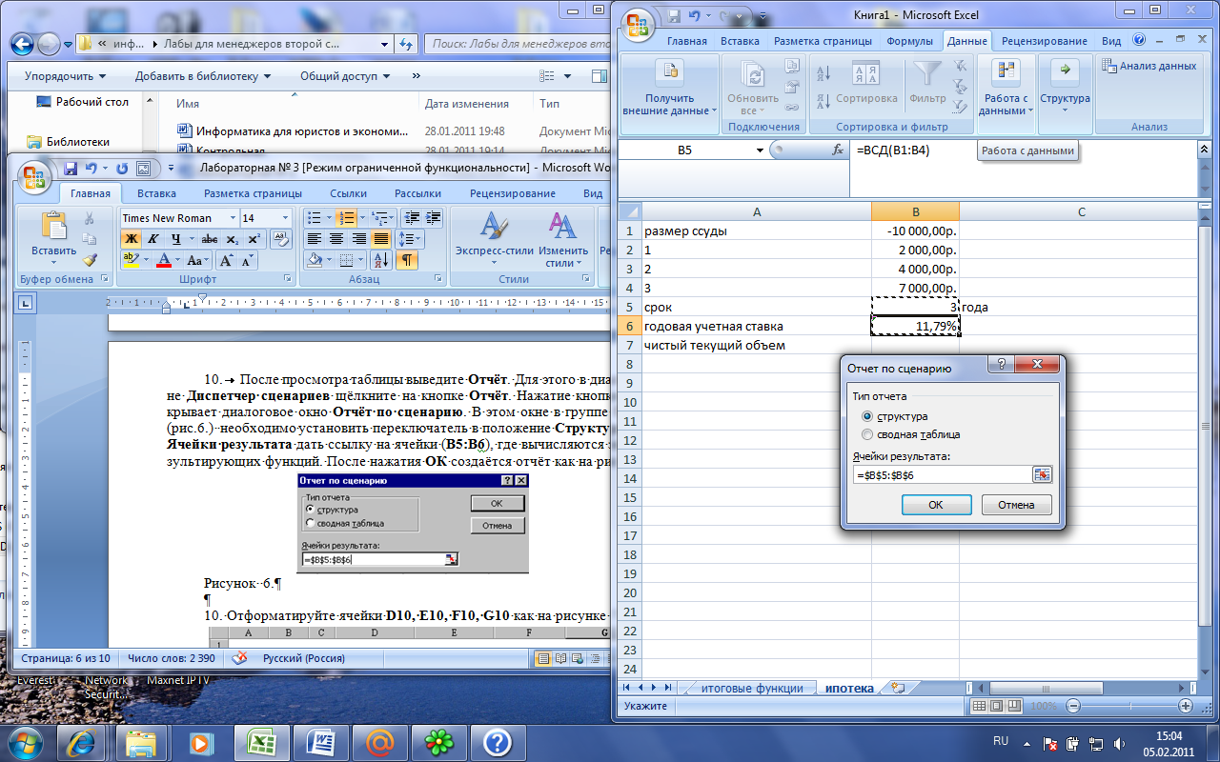Image resolution: width=1220 pixels, height=762 pixels.
Task: Click the Word Office button
Action: [x=34, y=176]
